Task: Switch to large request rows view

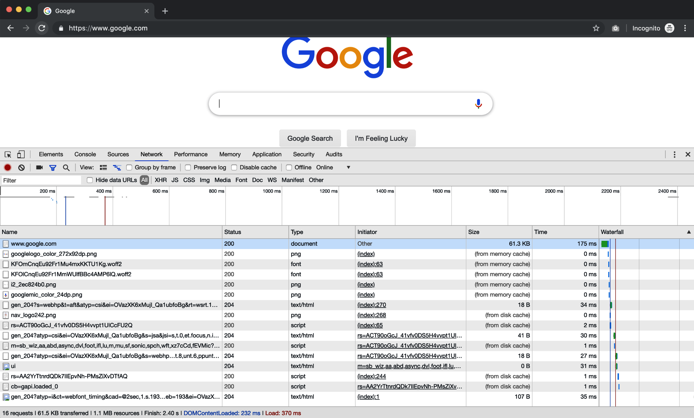Action: point(103,167)
